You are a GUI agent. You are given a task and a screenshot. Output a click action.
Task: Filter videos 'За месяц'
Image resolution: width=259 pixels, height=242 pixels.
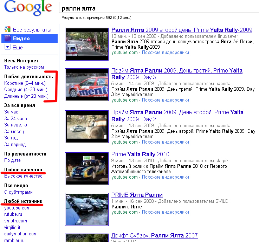(x=14, y=132)
